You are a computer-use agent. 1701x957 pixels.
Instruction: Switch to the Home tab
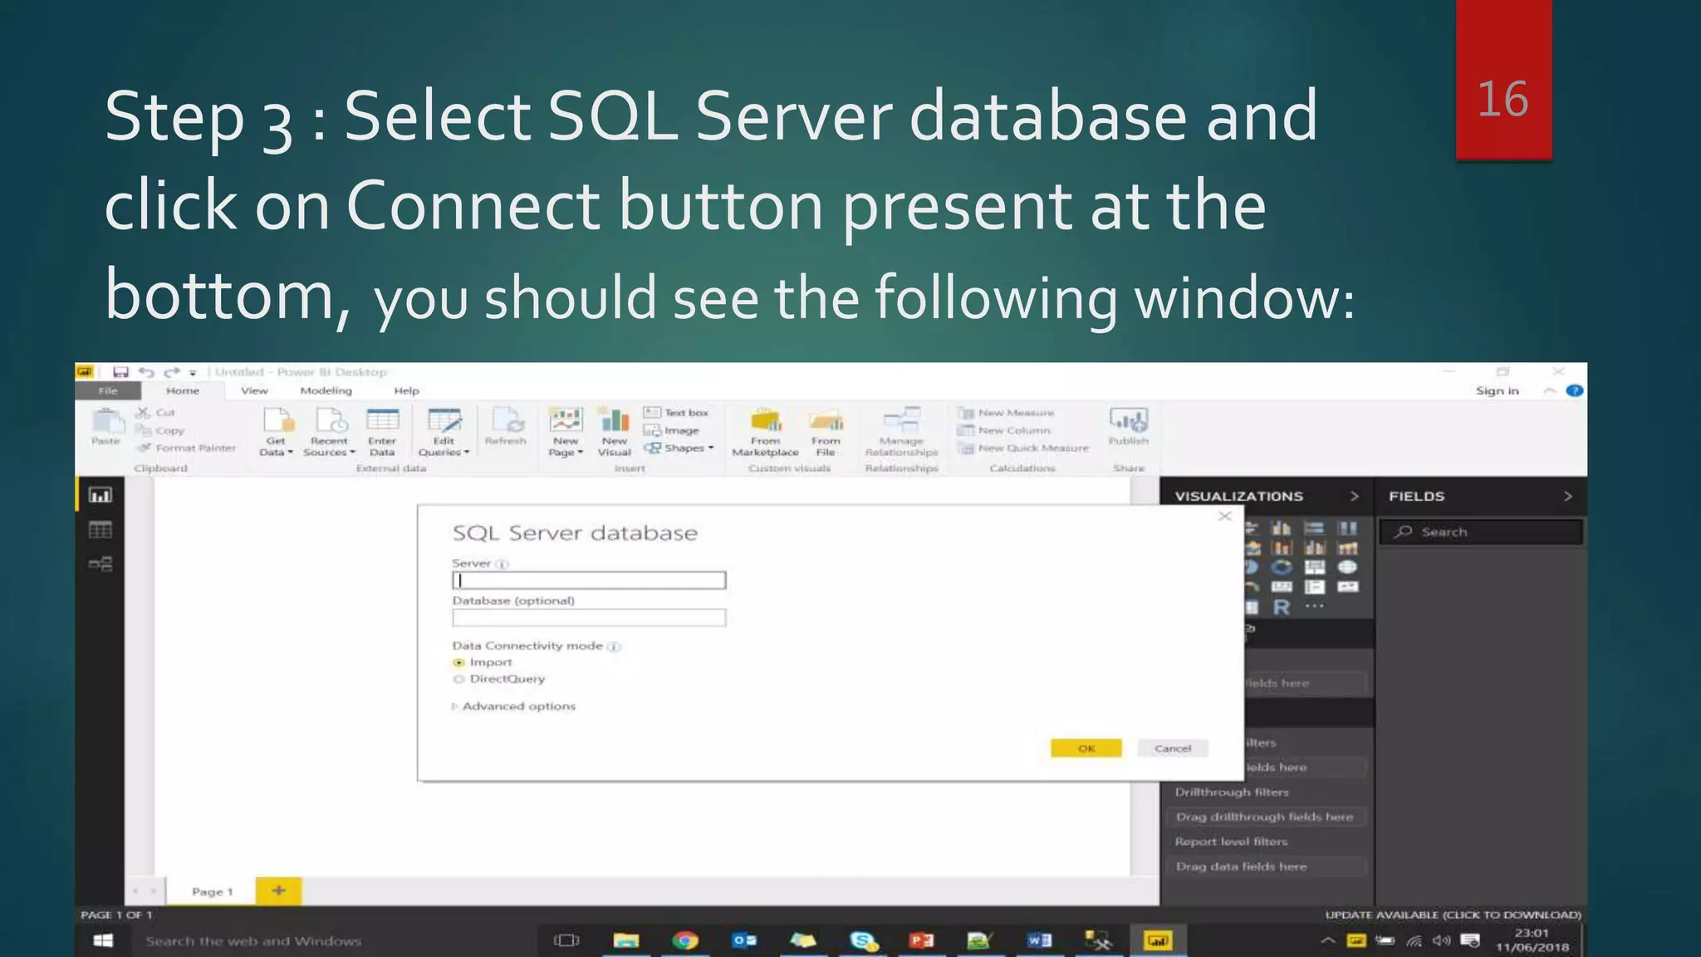tap(183, 390)
